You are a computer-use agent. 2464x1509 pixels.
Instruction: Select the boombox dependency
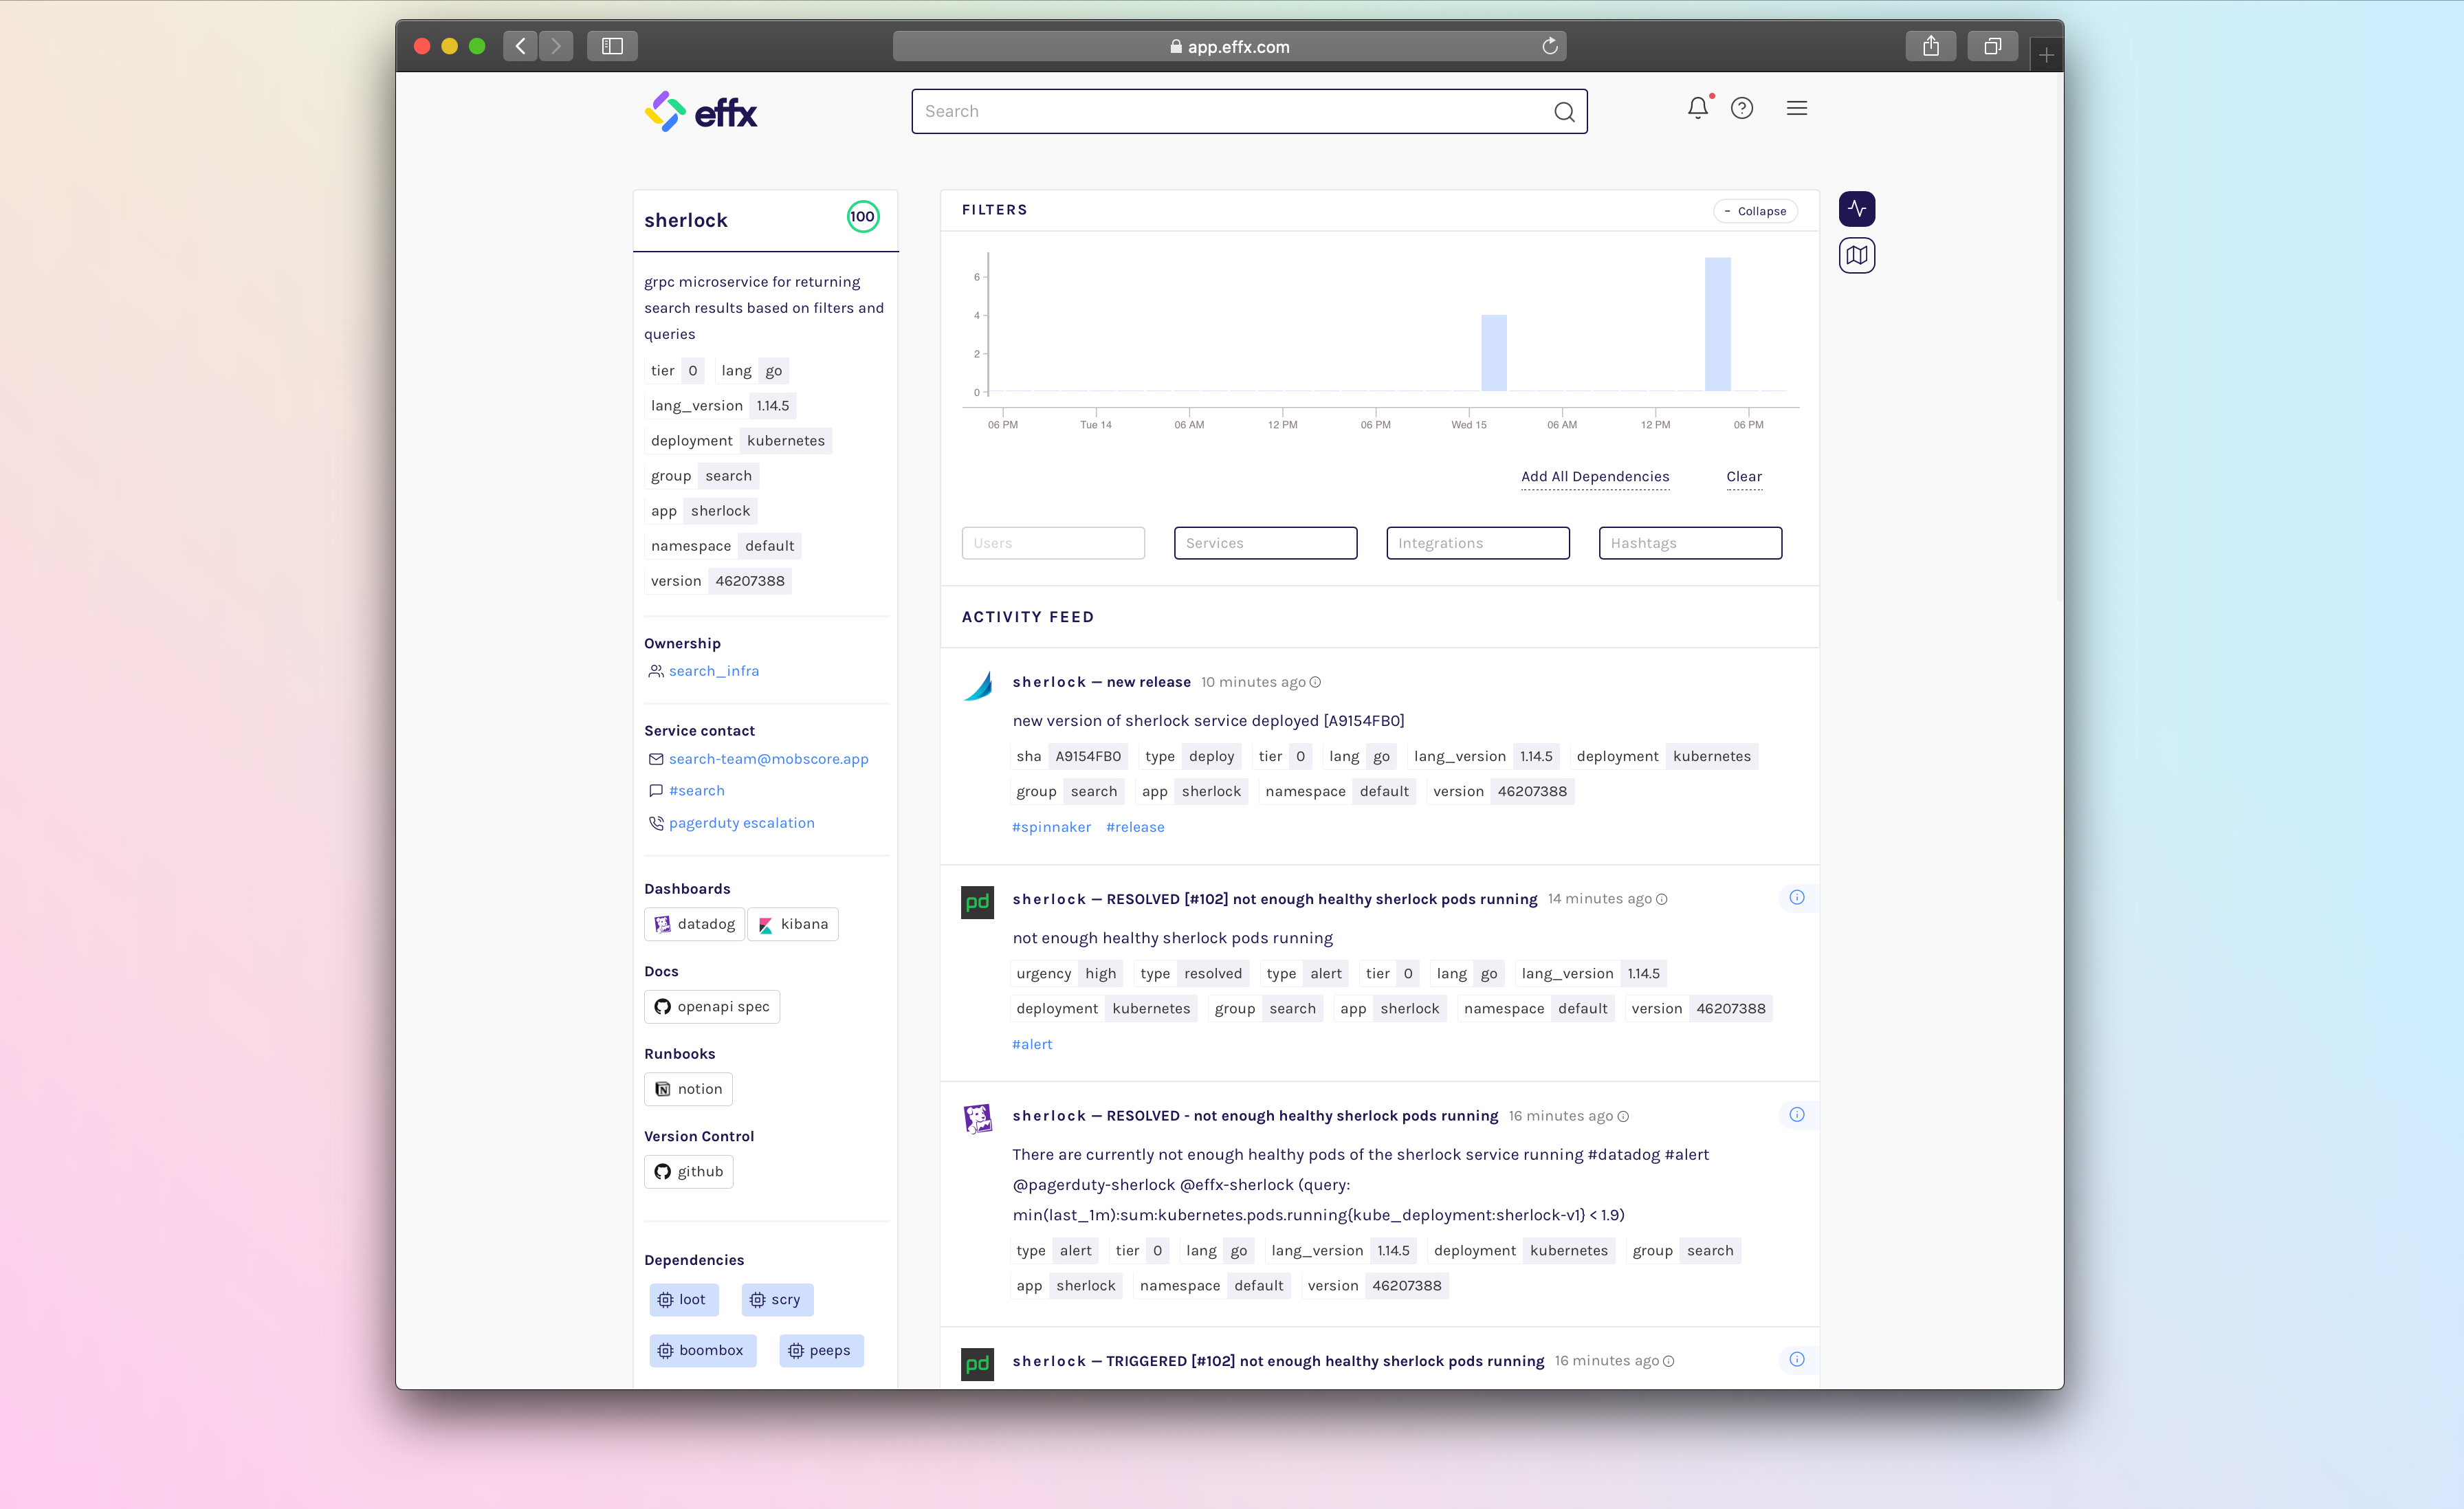(x=702, y=1351)
